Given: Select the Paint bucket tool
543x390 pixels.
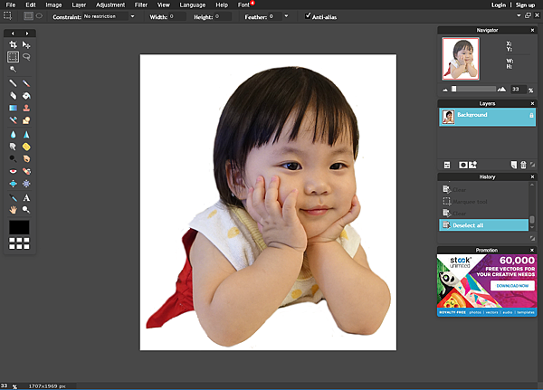Looking at the screenshot, I should pyautogui.click(x=26, y=96).
